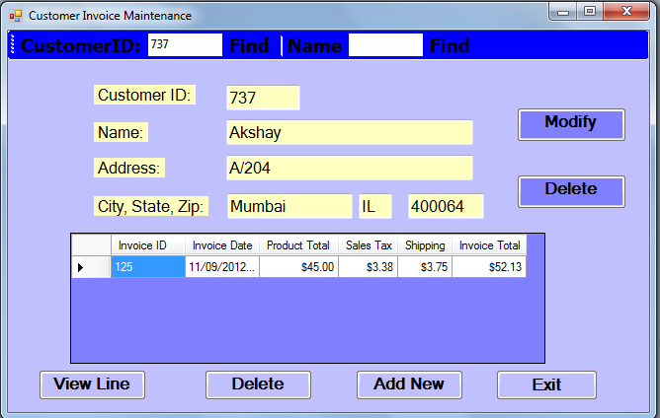This screenshot has width=660, height=418.
Task: Click the Invoice Total column header
Action: click(489, 245)
